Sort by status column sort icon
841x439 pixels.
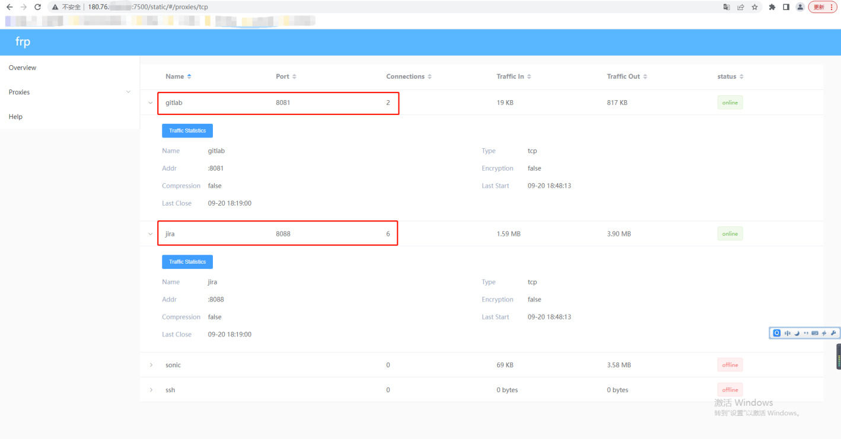[x=741, y=76]
